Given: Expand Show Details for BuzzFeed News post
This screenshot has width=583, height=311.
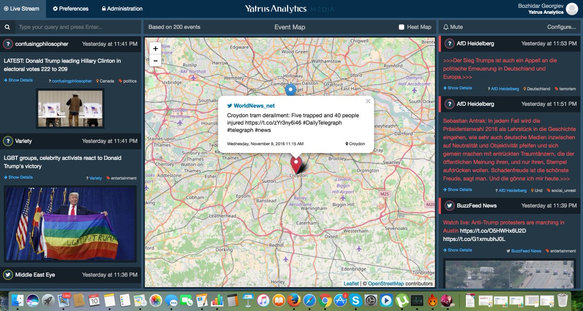Looking at the screenshot, I should pos(457,250).
